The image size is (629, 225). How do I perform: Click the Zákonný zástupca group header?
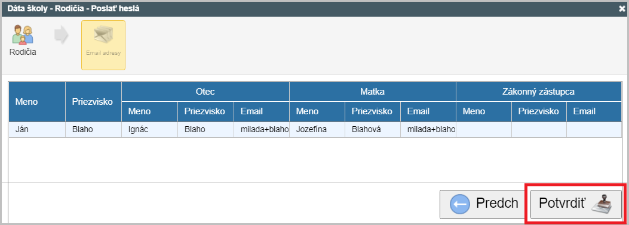tap(539, 92)
